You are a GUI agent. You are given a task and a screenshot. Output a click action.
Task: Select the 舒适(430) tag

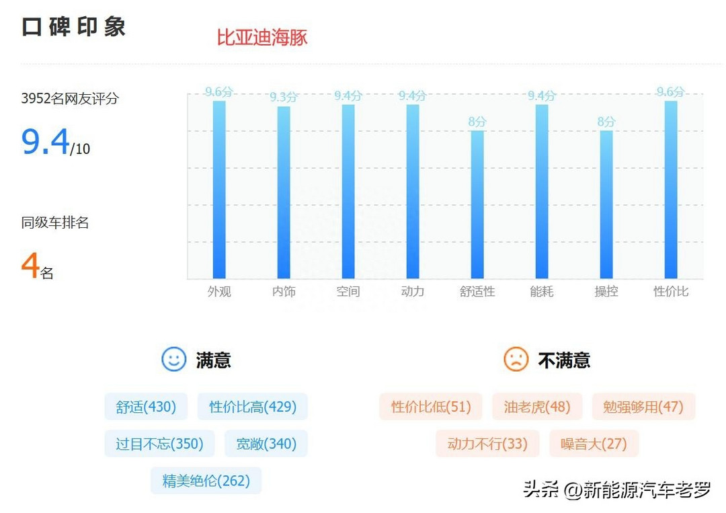click(x=146, y=407)
